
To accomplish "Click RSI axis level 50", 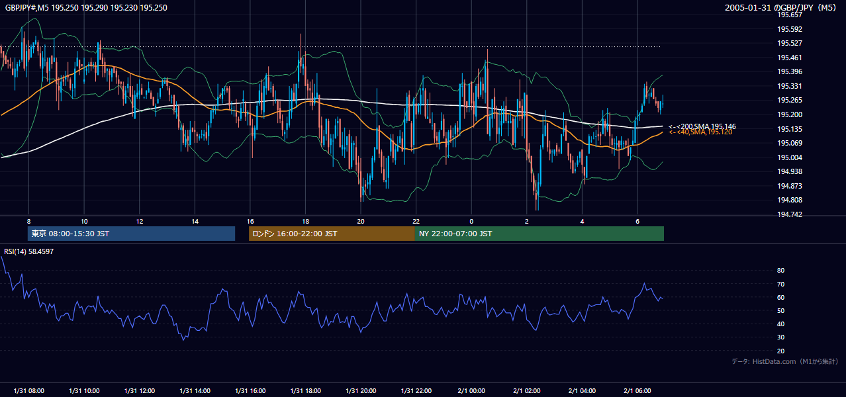I will (780, 310).
